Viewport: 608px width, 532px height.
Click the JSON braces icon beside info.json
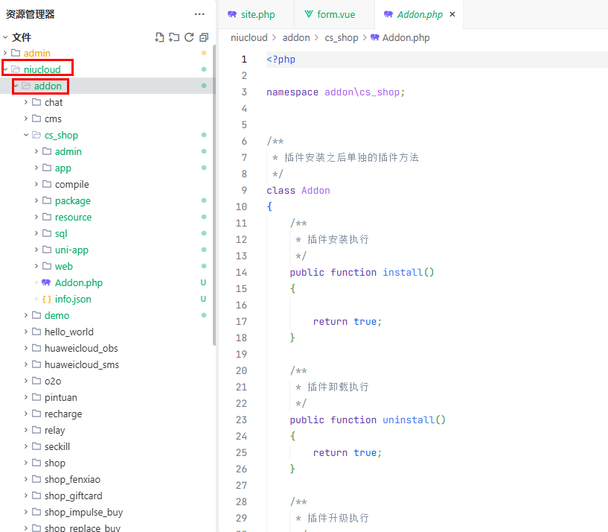click(46, 300)
